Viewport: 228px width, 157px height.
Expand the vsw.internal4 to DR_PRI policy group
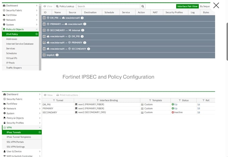(44, 36)
